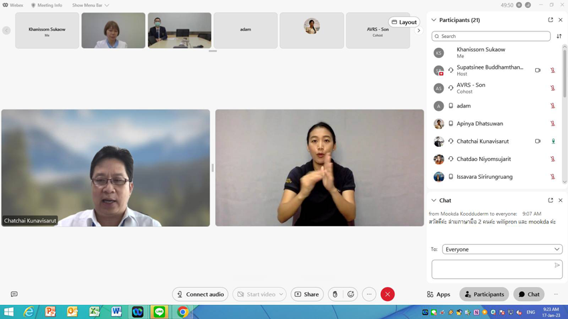568x319 pixels.
Task: Toggle Participants panel button
Action: [484, 294]
